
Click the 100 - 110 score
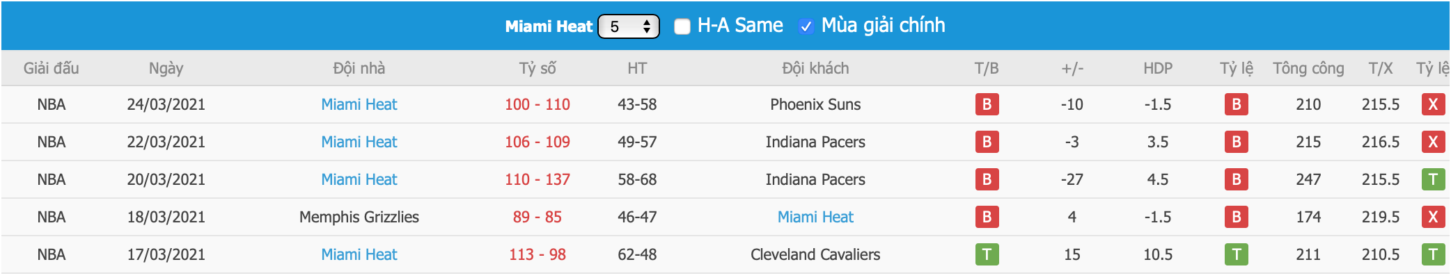pos(538,104)
